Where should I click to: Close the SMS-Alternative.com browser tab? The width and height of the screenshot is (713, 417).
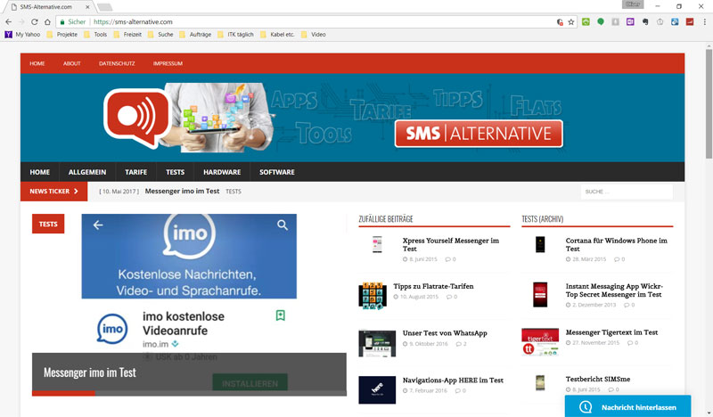87,7
